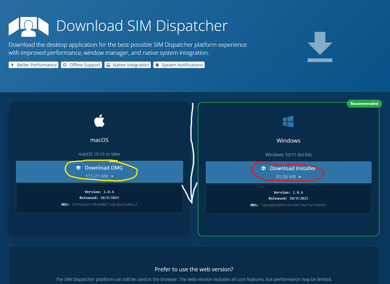The width and height of the screenshot is (390, 284).
Task: Select the Windows MD5 hash value
Action: 293,205
